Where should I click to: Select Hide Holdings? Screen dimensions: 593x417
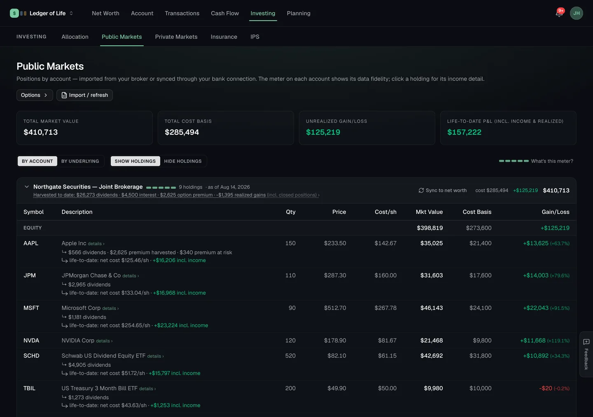[x=183, y=161]
